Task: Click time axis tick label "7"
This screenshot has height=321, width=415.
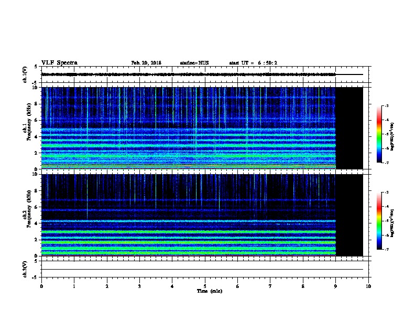Action: pos(270,286)
